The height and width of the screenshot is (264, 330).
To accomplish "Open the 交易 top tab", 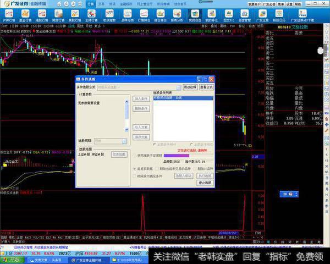I will pos(101,3).
